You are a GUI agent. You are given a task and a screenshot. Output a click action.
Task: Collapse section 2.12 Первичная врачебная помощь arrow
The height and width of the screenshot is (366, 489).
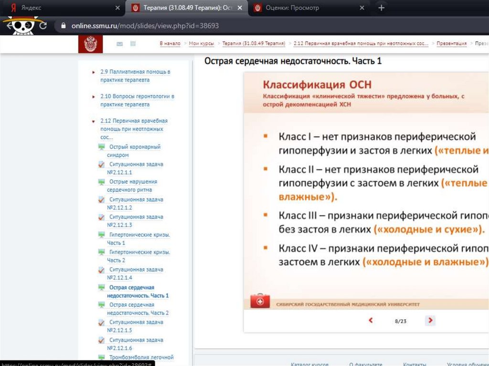pyautogui.click(x=94, y=121)
